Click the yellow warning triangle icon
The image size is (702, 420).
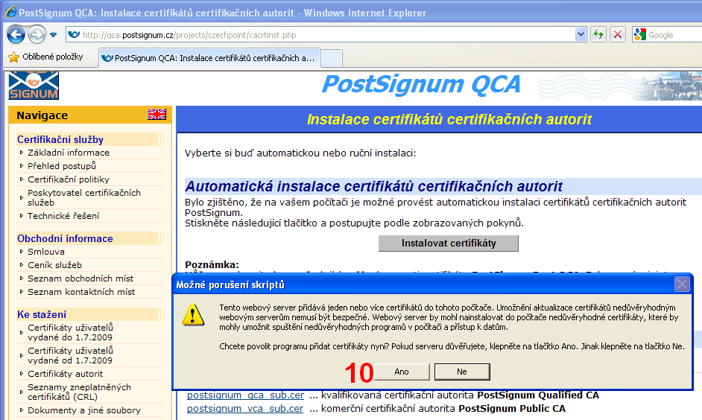tap(194, 315)
